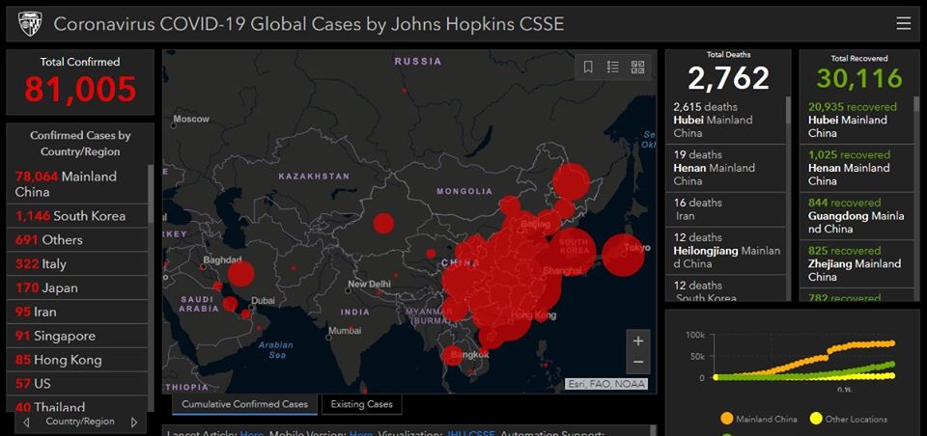Viewport: 927px width, 436px height.
Task: Select 78,064 Mainland China row
Action: (77, 183)
